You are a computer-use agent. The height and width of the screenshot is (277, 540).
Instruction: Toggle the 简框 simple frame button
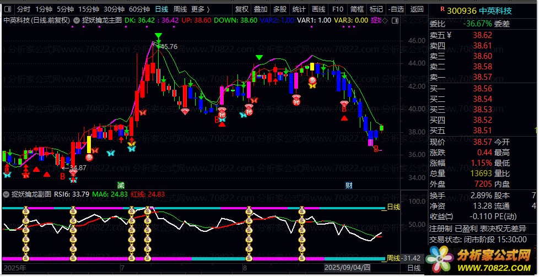click(357, 9)
